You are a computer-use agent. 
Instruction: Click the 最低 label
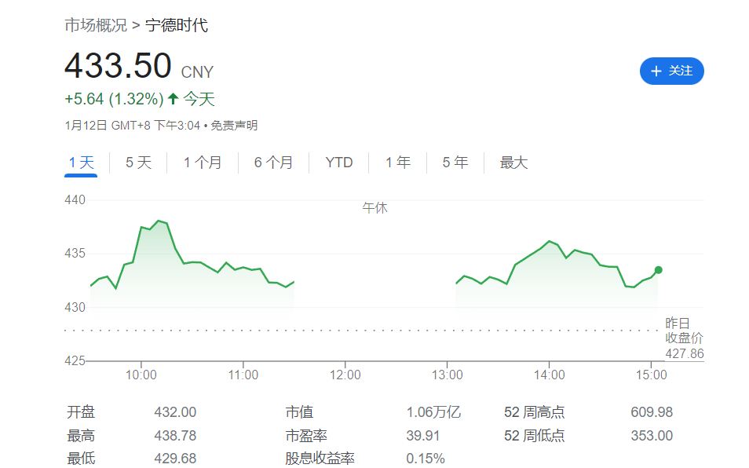click(x=81, y=459)
